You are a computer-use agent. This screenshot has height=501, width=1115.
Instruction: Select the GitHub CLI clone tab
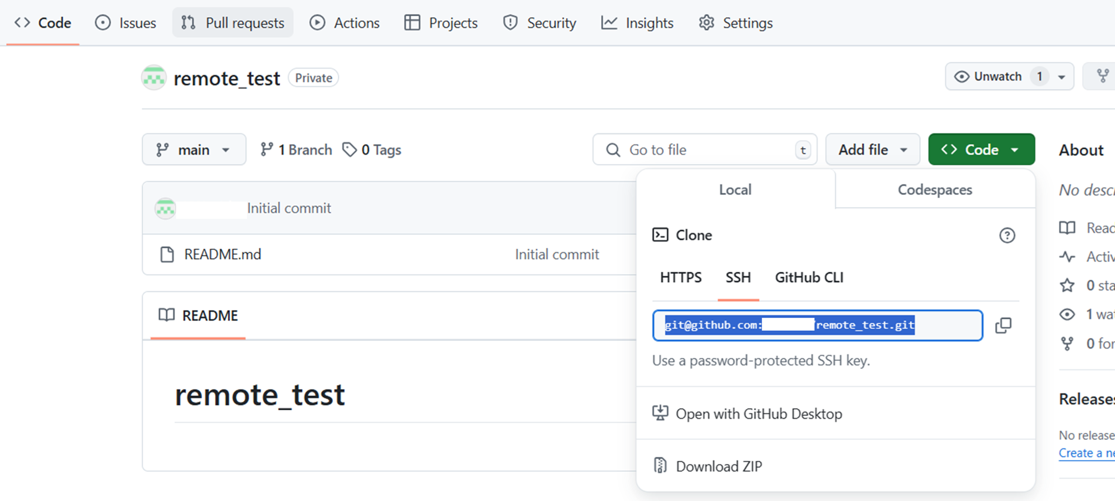[809, 277]
